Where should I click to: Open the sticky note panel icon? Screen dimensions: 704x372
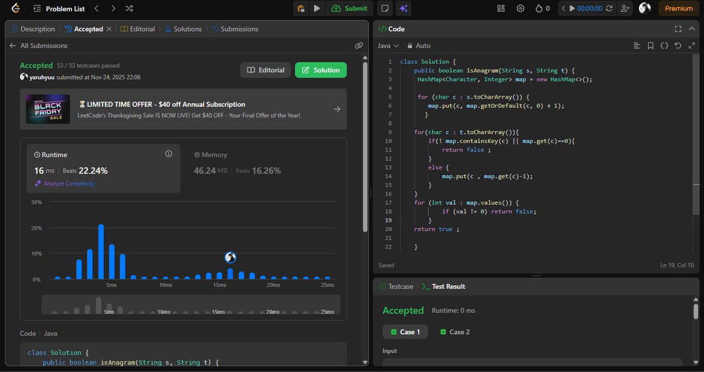point(385,8)
